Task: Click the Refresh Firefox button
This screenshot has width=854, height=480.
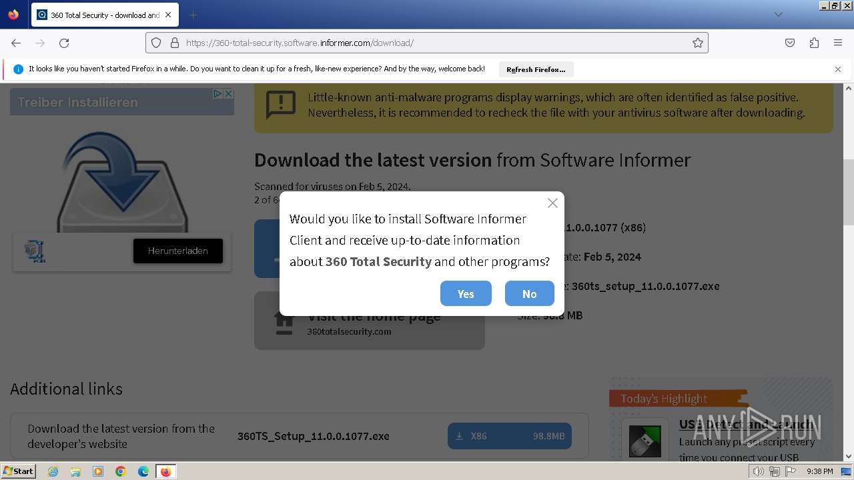Action: 536,69
